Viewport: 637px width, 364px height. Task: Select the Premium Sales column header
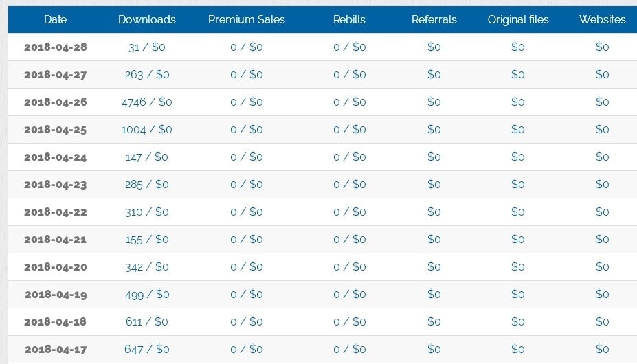[247, 19]
